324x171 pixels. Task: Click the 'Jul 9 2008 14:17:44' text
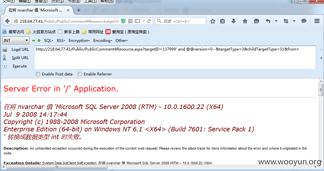(35, 114)
